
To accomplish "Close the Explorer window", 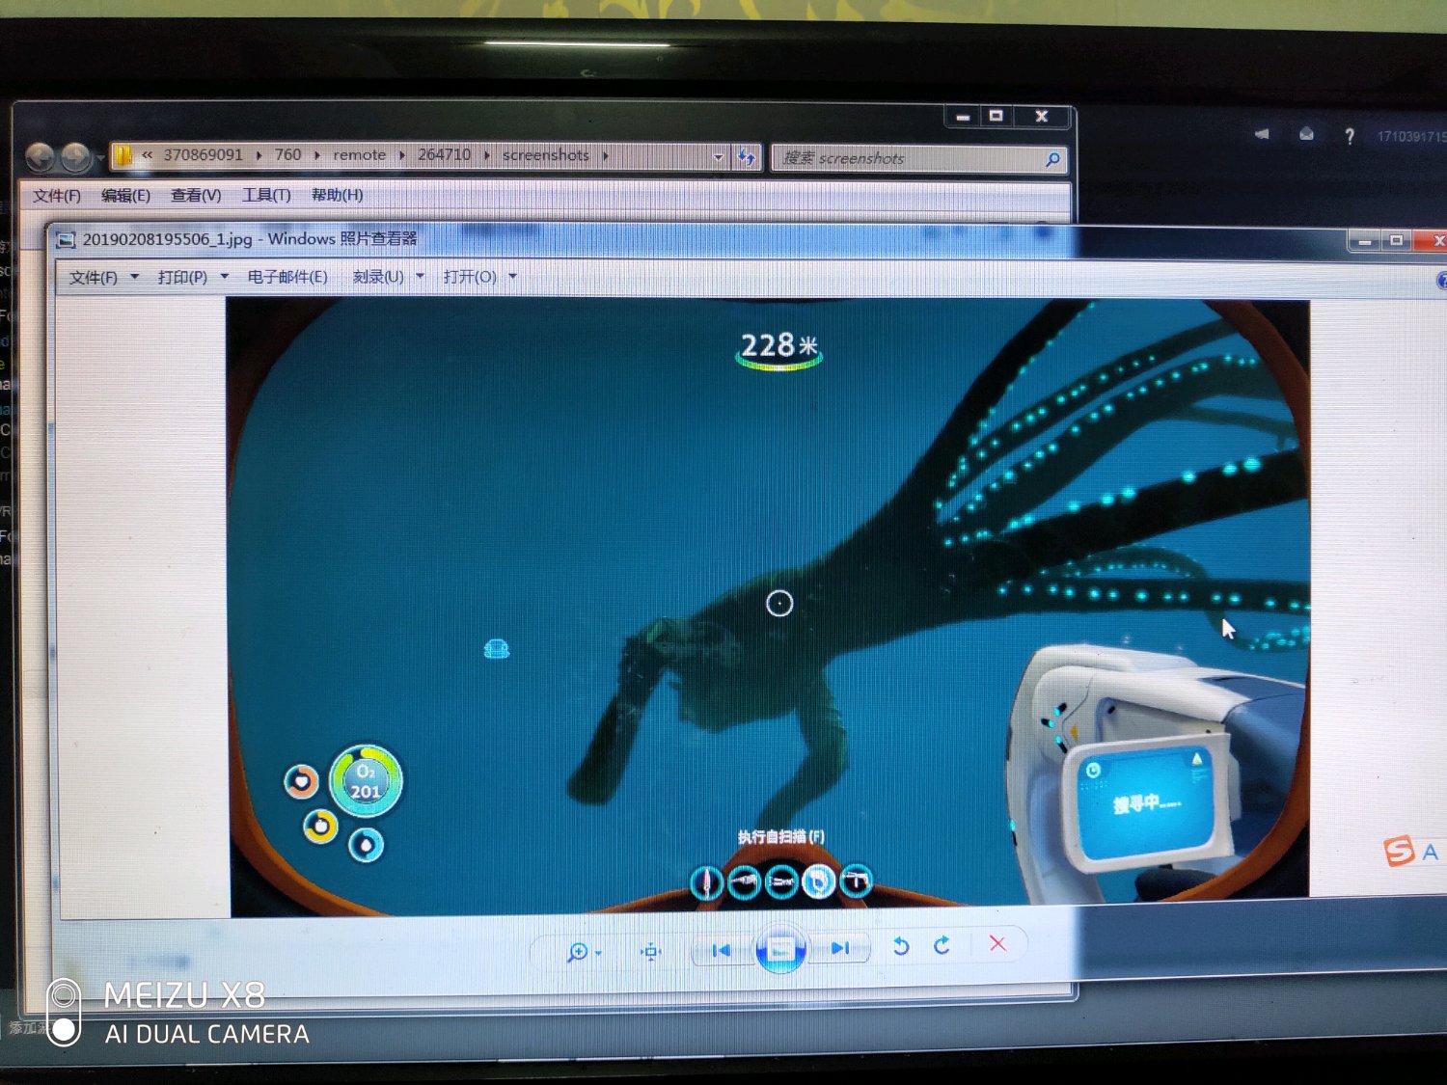I will (1042, 117).
